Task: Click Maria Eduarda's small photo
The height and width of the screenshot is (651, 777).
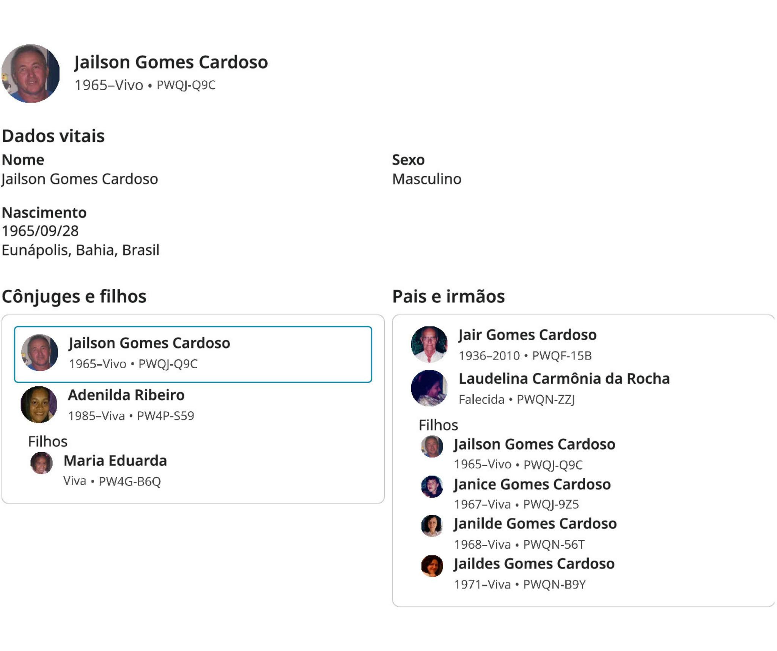Action: tap(41, 463)
